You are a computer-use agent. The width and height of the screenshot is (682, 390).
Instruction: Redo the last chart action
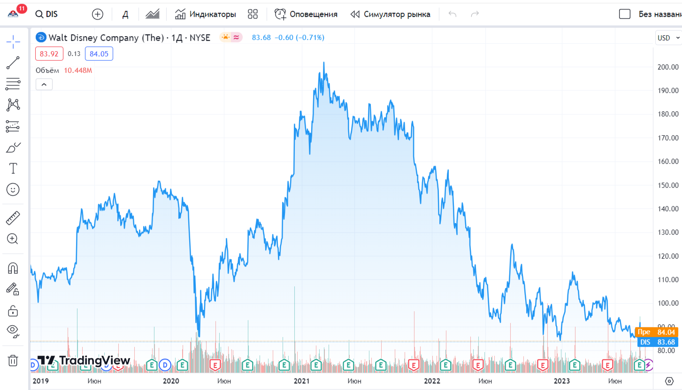point(475,14)
